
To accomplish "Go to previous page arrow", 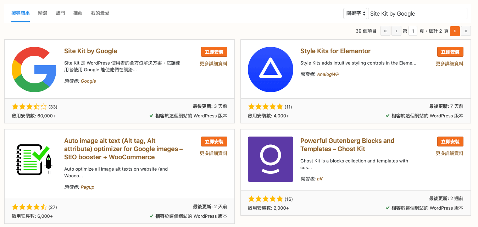I will pos(396,31).
